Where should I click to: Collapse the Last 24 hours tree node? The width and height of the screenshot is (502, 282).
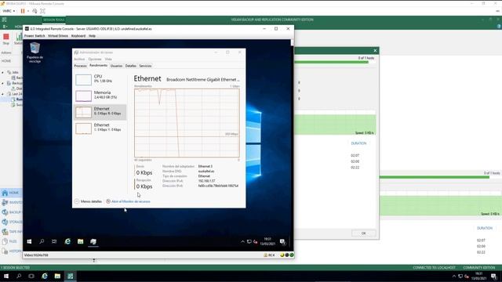pyautogui.click(x=3, y=94)
